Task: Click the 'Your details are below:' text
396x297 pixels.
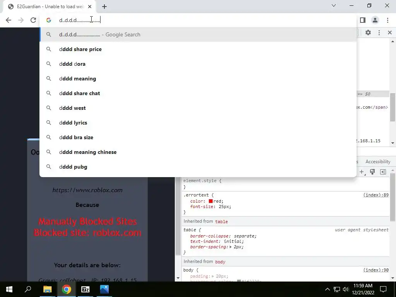Action: click(x=87, y=265)
